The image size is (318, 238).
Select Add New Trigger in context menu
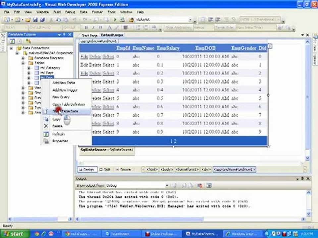pos(65,90)
